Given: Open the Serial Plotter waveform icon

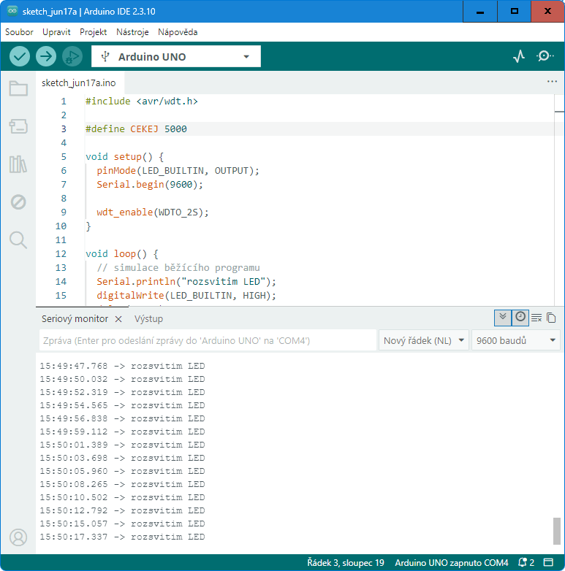Looking at the screenshot, I should coord(519,56).
